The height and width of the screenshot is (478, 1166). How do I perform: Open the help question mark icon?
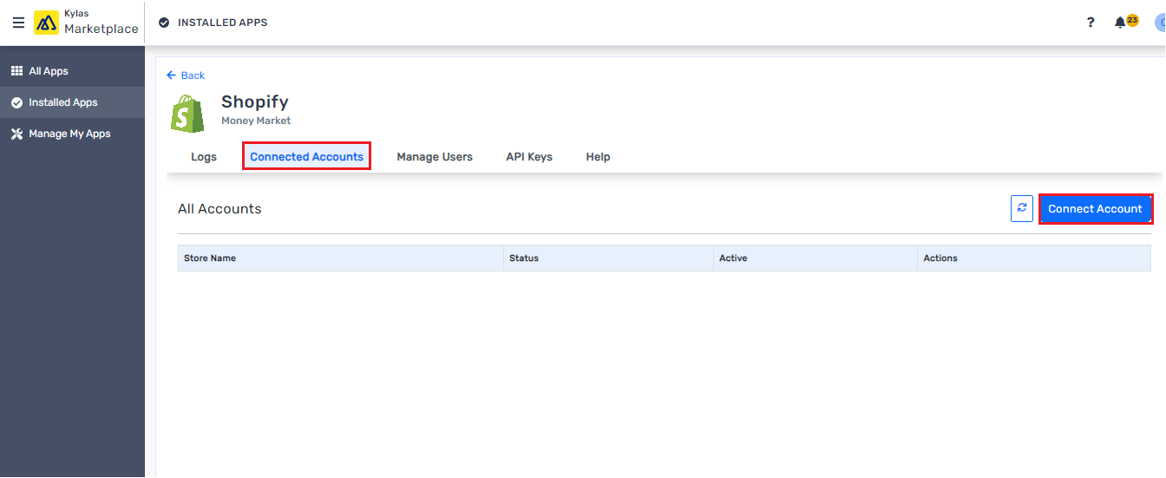click(1091, 23)
